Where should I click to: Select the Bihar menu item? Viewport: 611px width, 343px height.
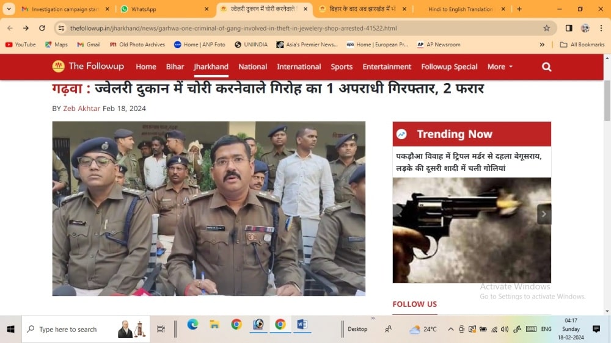tap(175, 67)
